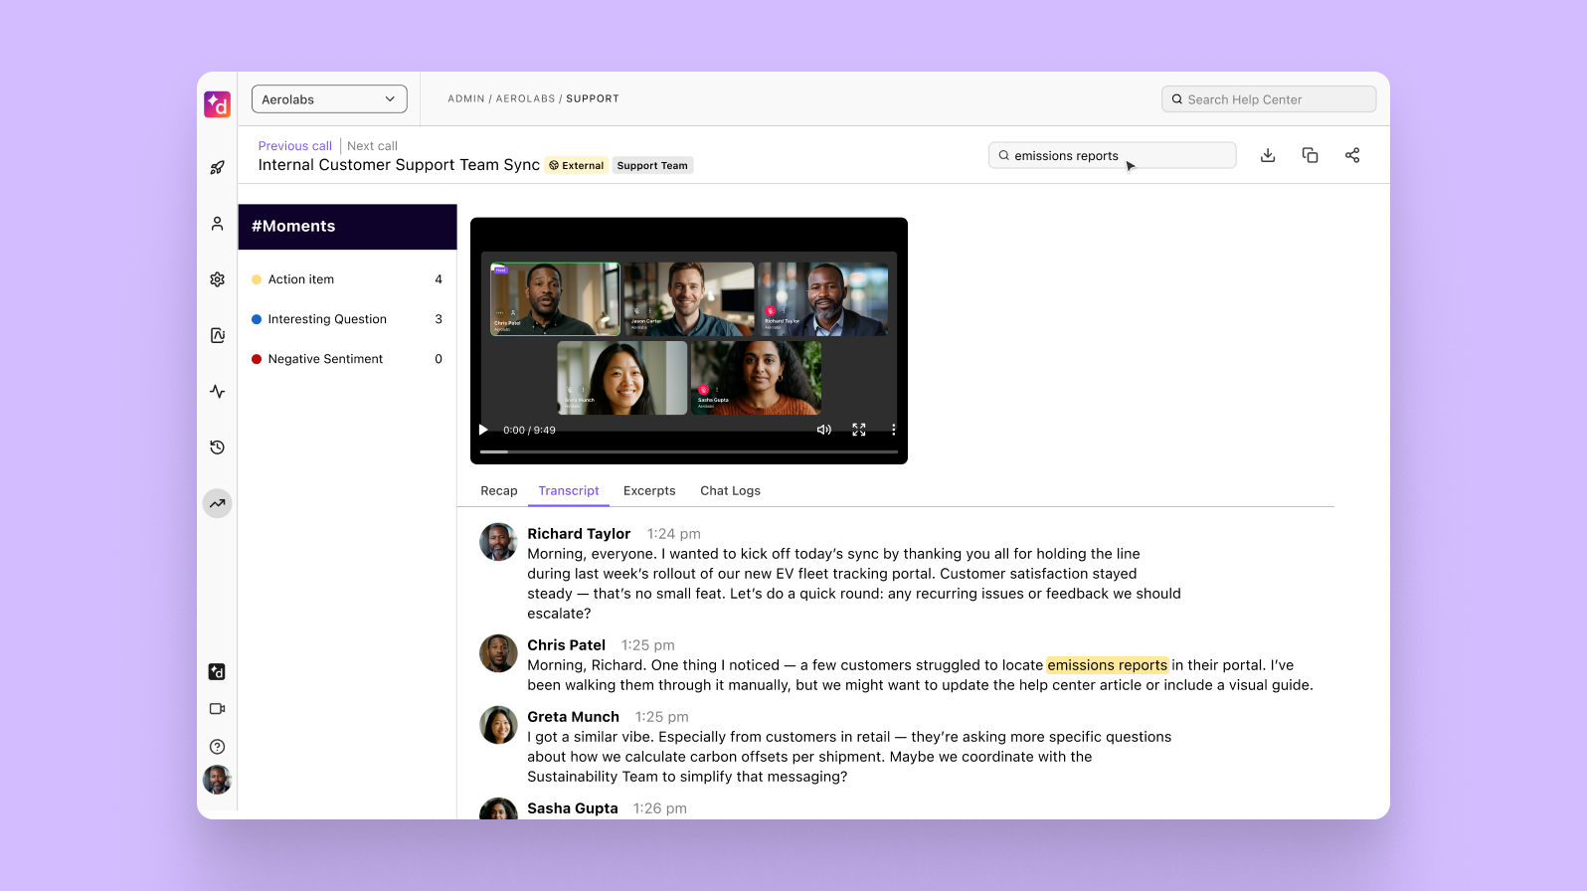
Task: Click the Support Team tag badge
Action: tap(652, 166)
